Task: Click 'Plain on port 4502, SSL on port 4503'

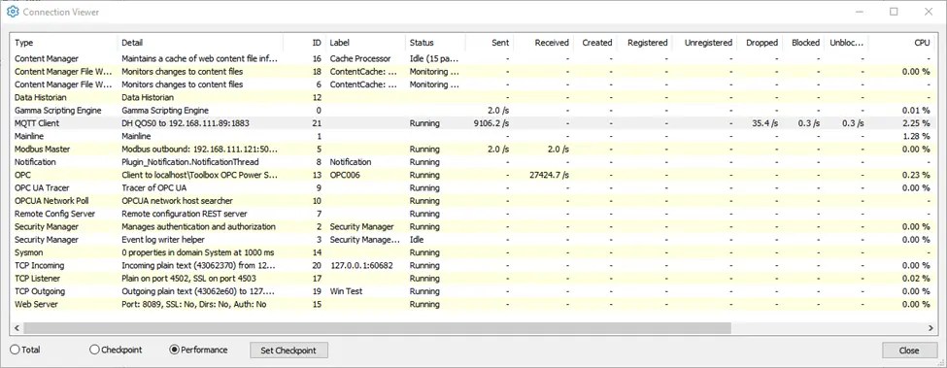Action: (189, 279)
